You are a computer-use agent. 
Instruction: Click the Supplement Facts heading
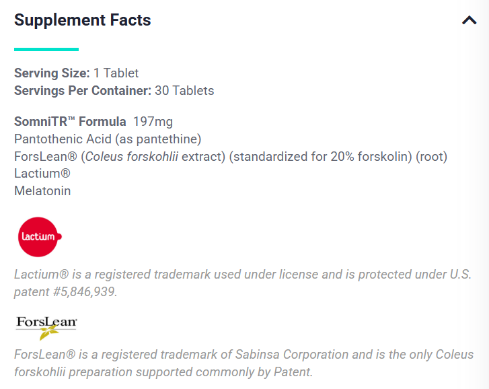[x=83, y=20]
